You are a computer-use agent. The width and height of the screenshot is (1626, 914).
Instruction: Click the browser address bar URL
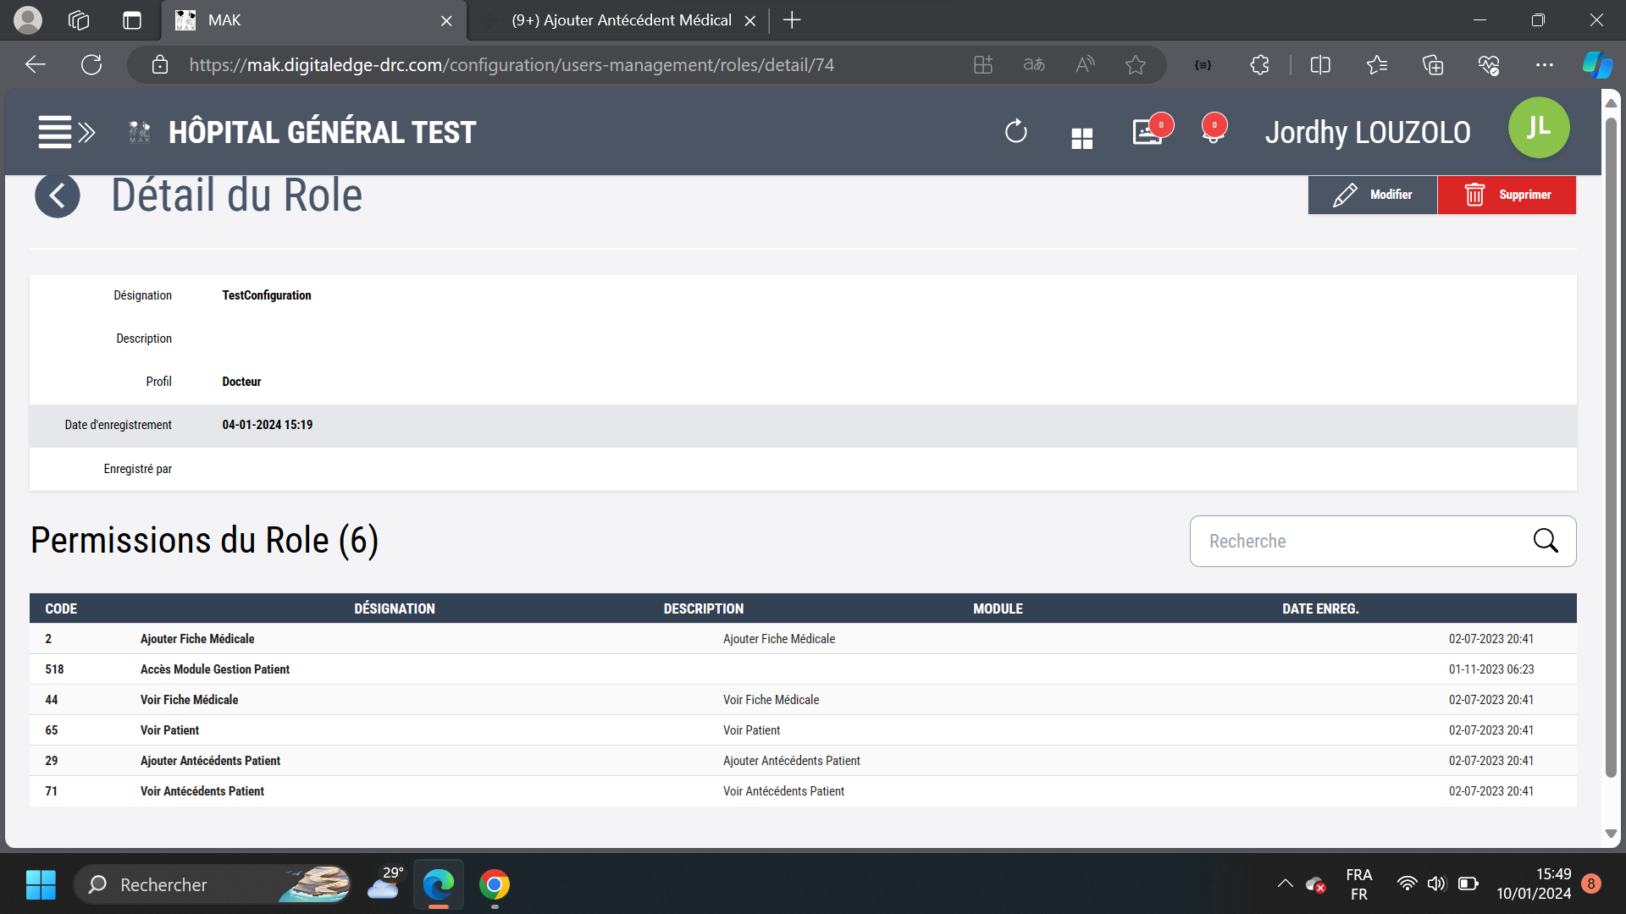(x=512, y=65)
